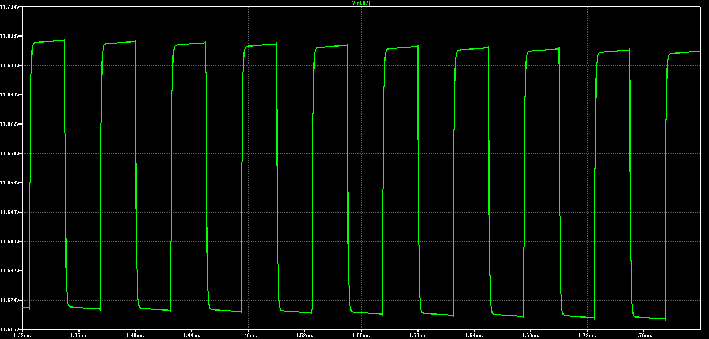This screenshot has width=709, height=339.
Task: Select the 1.52ms time value
Action: tap(305, 336)
